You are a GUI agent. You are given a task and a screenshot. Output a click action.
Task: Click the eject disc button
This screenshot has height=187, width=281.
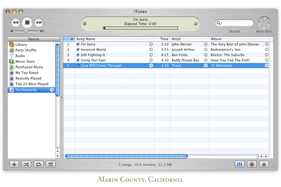pyautogui.click(x=264, y=165)
